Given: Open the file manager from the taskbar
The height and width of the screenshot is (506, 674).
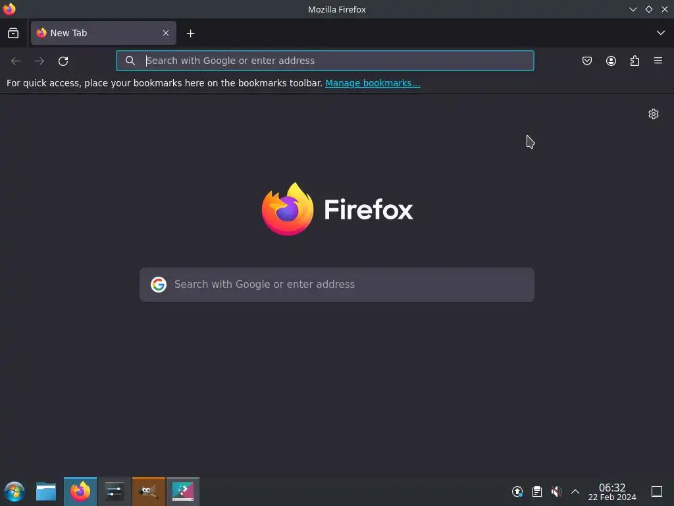Looking at the screenshot, I should [46, 492].
